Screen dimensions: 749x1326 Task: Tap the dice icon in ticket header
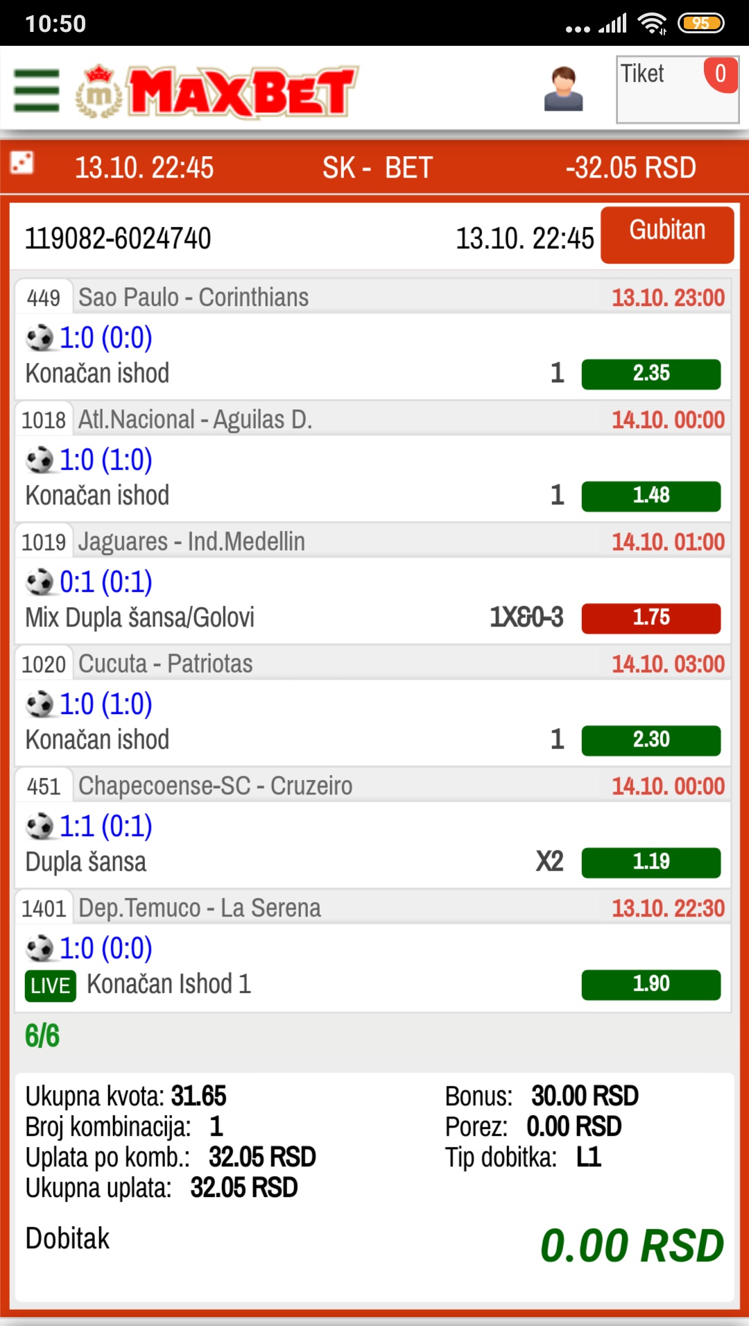coord(22,162)
